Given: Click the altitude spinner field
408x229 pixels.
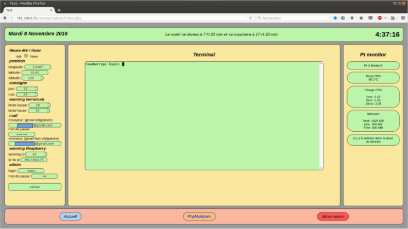Looking at the screenshot, I should pyautogui.click(x=35, y=78).
